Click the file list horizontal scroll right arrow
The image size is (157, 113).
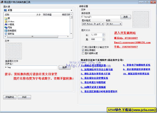click(x=68, y=37)
